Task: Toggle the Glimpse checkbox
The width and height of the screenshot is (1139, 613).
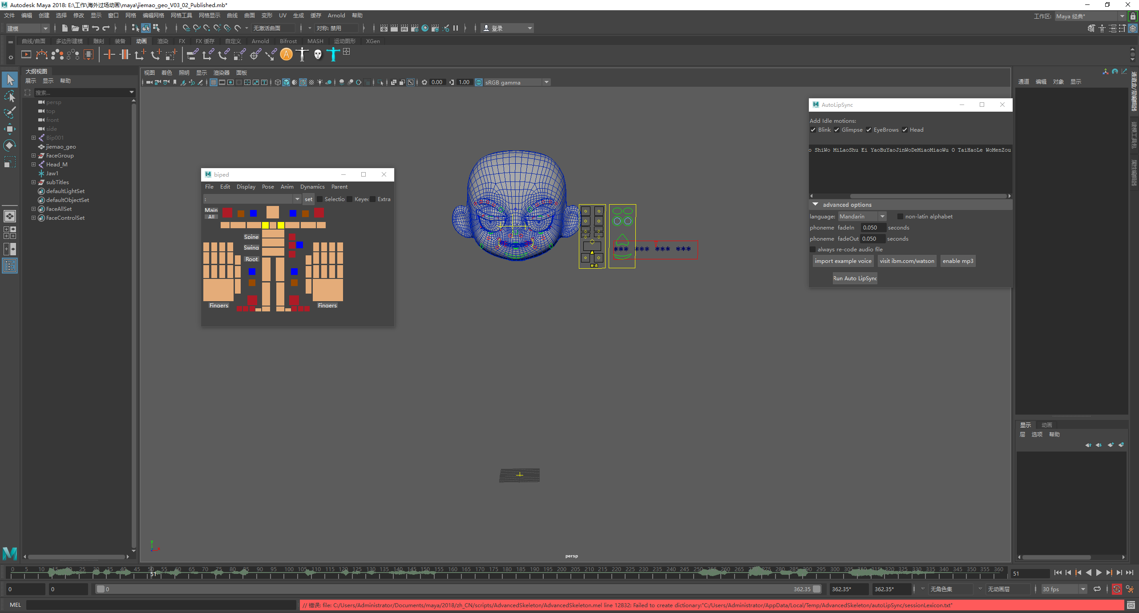Action: tap(837, 130)
